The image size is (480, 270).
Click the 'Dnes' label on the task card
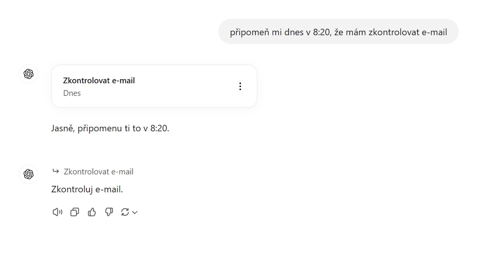click(72, 93)
